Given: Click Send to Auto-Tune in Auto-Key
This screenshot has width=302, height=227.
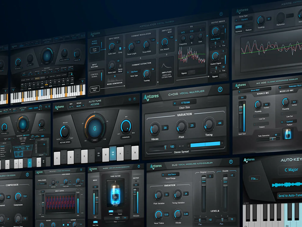Looking at the screenshot, I should (289, 195).
